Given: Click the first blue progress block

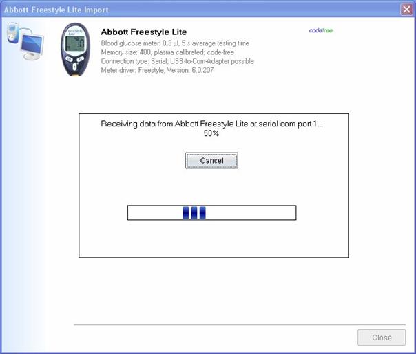Looking at the screenshot, I should [x=186, y=212].
